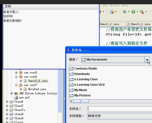The height and width of the screenshot is (123, 152).
Task: Expand the class8 project
Action: point(7,114)
